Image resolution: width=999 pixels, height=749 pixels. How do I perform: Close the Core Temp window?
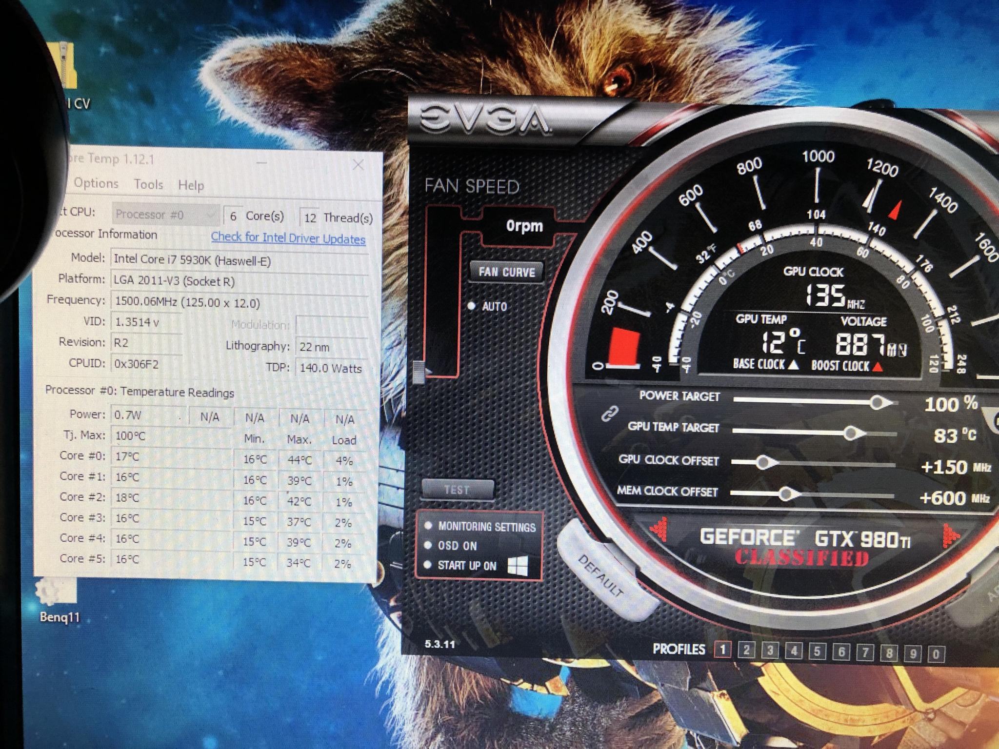(x=359, y=164)
